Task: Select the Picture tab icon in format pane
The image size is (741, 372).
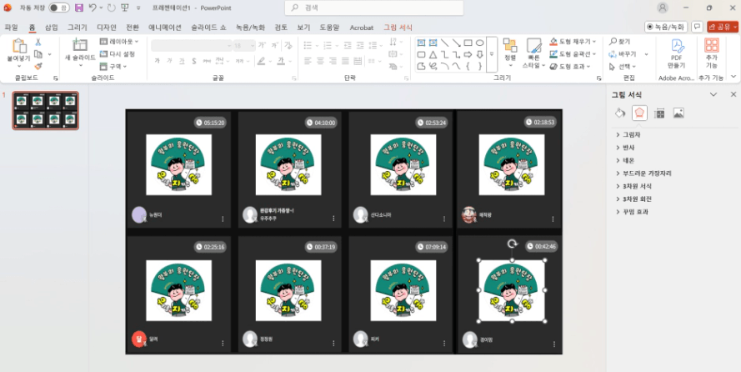Action: pos(678,113)
